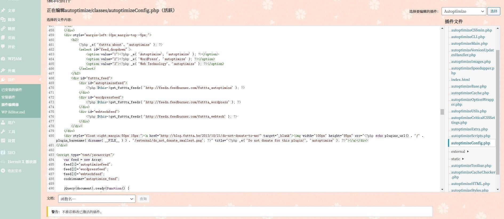The width and height of the screenshot is (504, 219).
Task: Open autoptimizeCSSmin.php file
Action: point(471,30)
